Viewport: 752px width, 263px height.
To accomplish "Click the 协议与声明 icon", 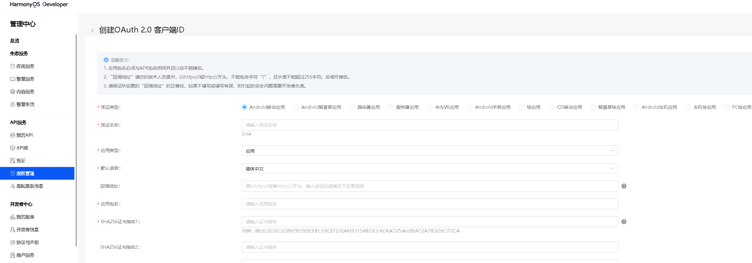I will pos(13,242).
